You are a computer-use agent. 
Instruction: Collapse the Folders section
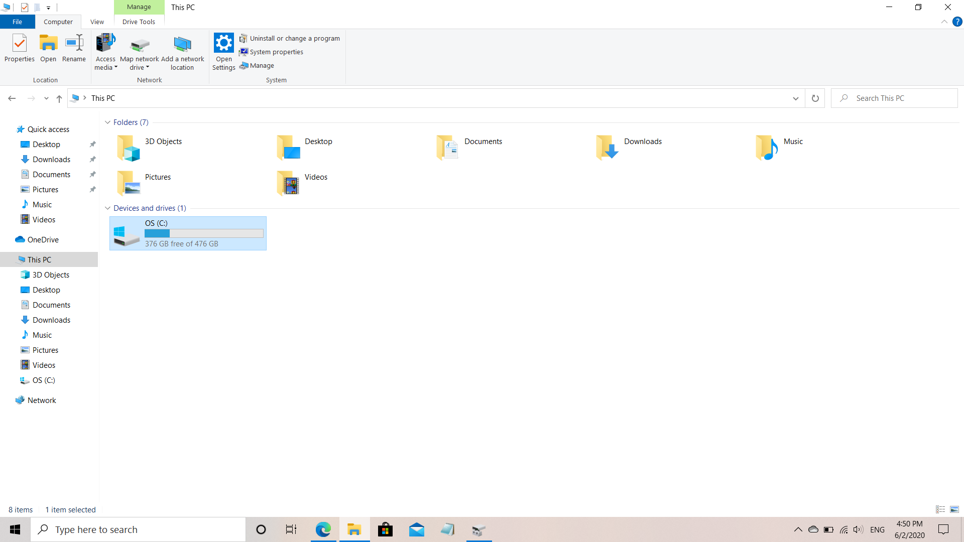(x=107, y=122)
